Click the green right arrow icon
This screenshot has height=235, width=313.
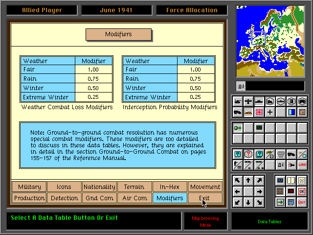[x=280, y=202]
